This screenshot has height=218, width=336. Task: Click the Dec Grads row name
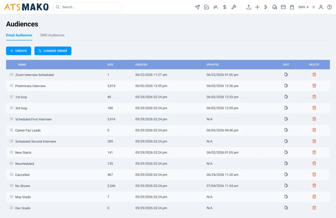click(x=23, y=208)
